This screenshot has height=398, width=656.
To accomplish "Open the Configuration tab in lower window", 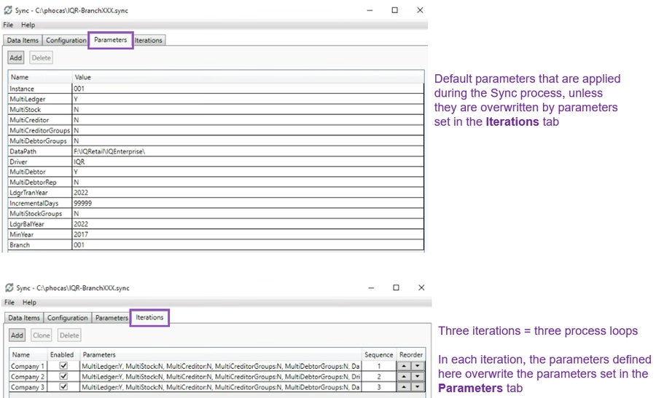I will 67,318.
